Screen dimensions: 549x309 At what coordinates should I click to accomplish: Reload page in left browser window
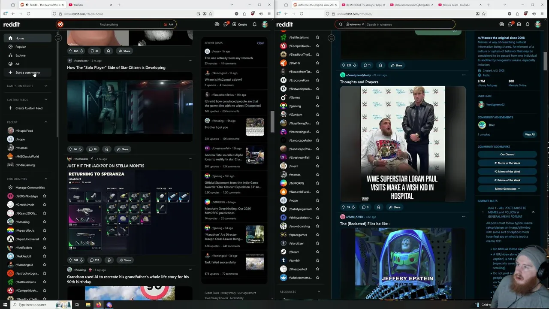click(28, 14)
